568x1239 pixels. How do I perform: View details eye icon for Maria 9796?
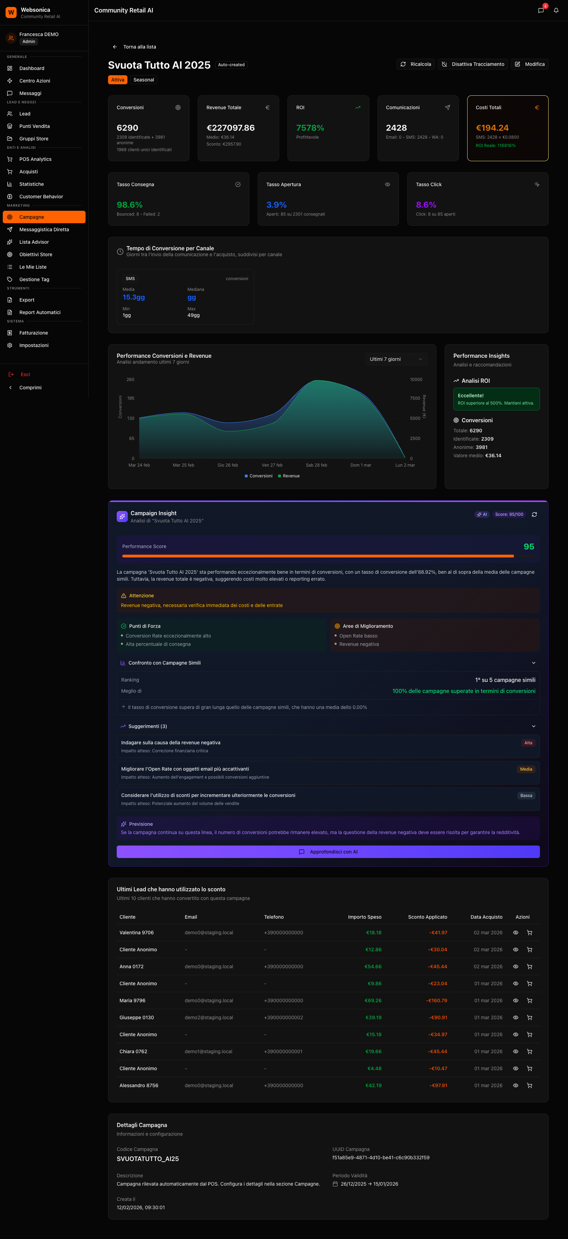(x=516, y=1000)
